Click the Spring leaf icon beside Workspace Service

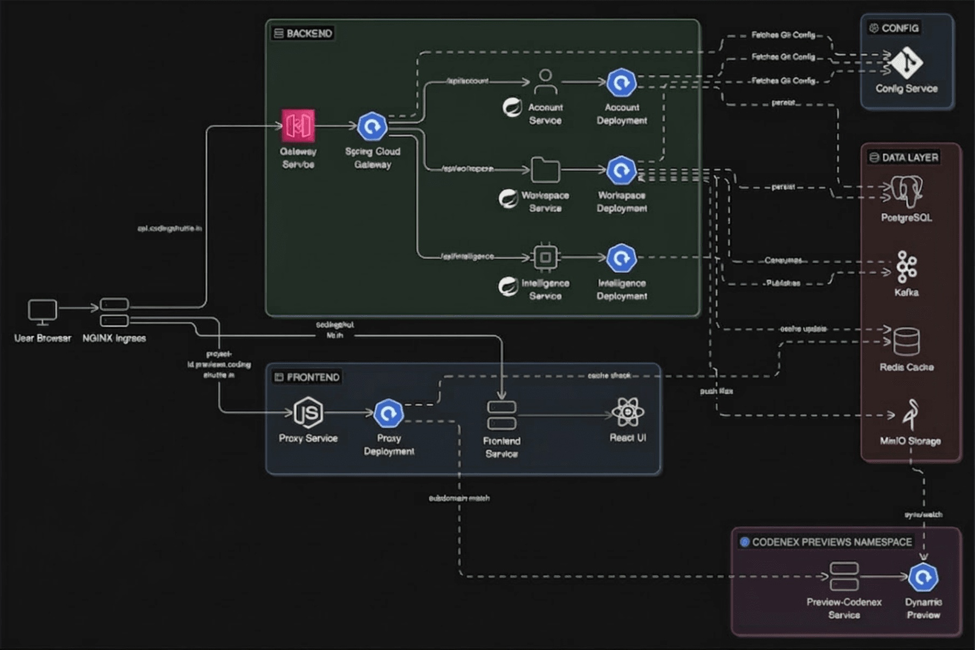508,199
